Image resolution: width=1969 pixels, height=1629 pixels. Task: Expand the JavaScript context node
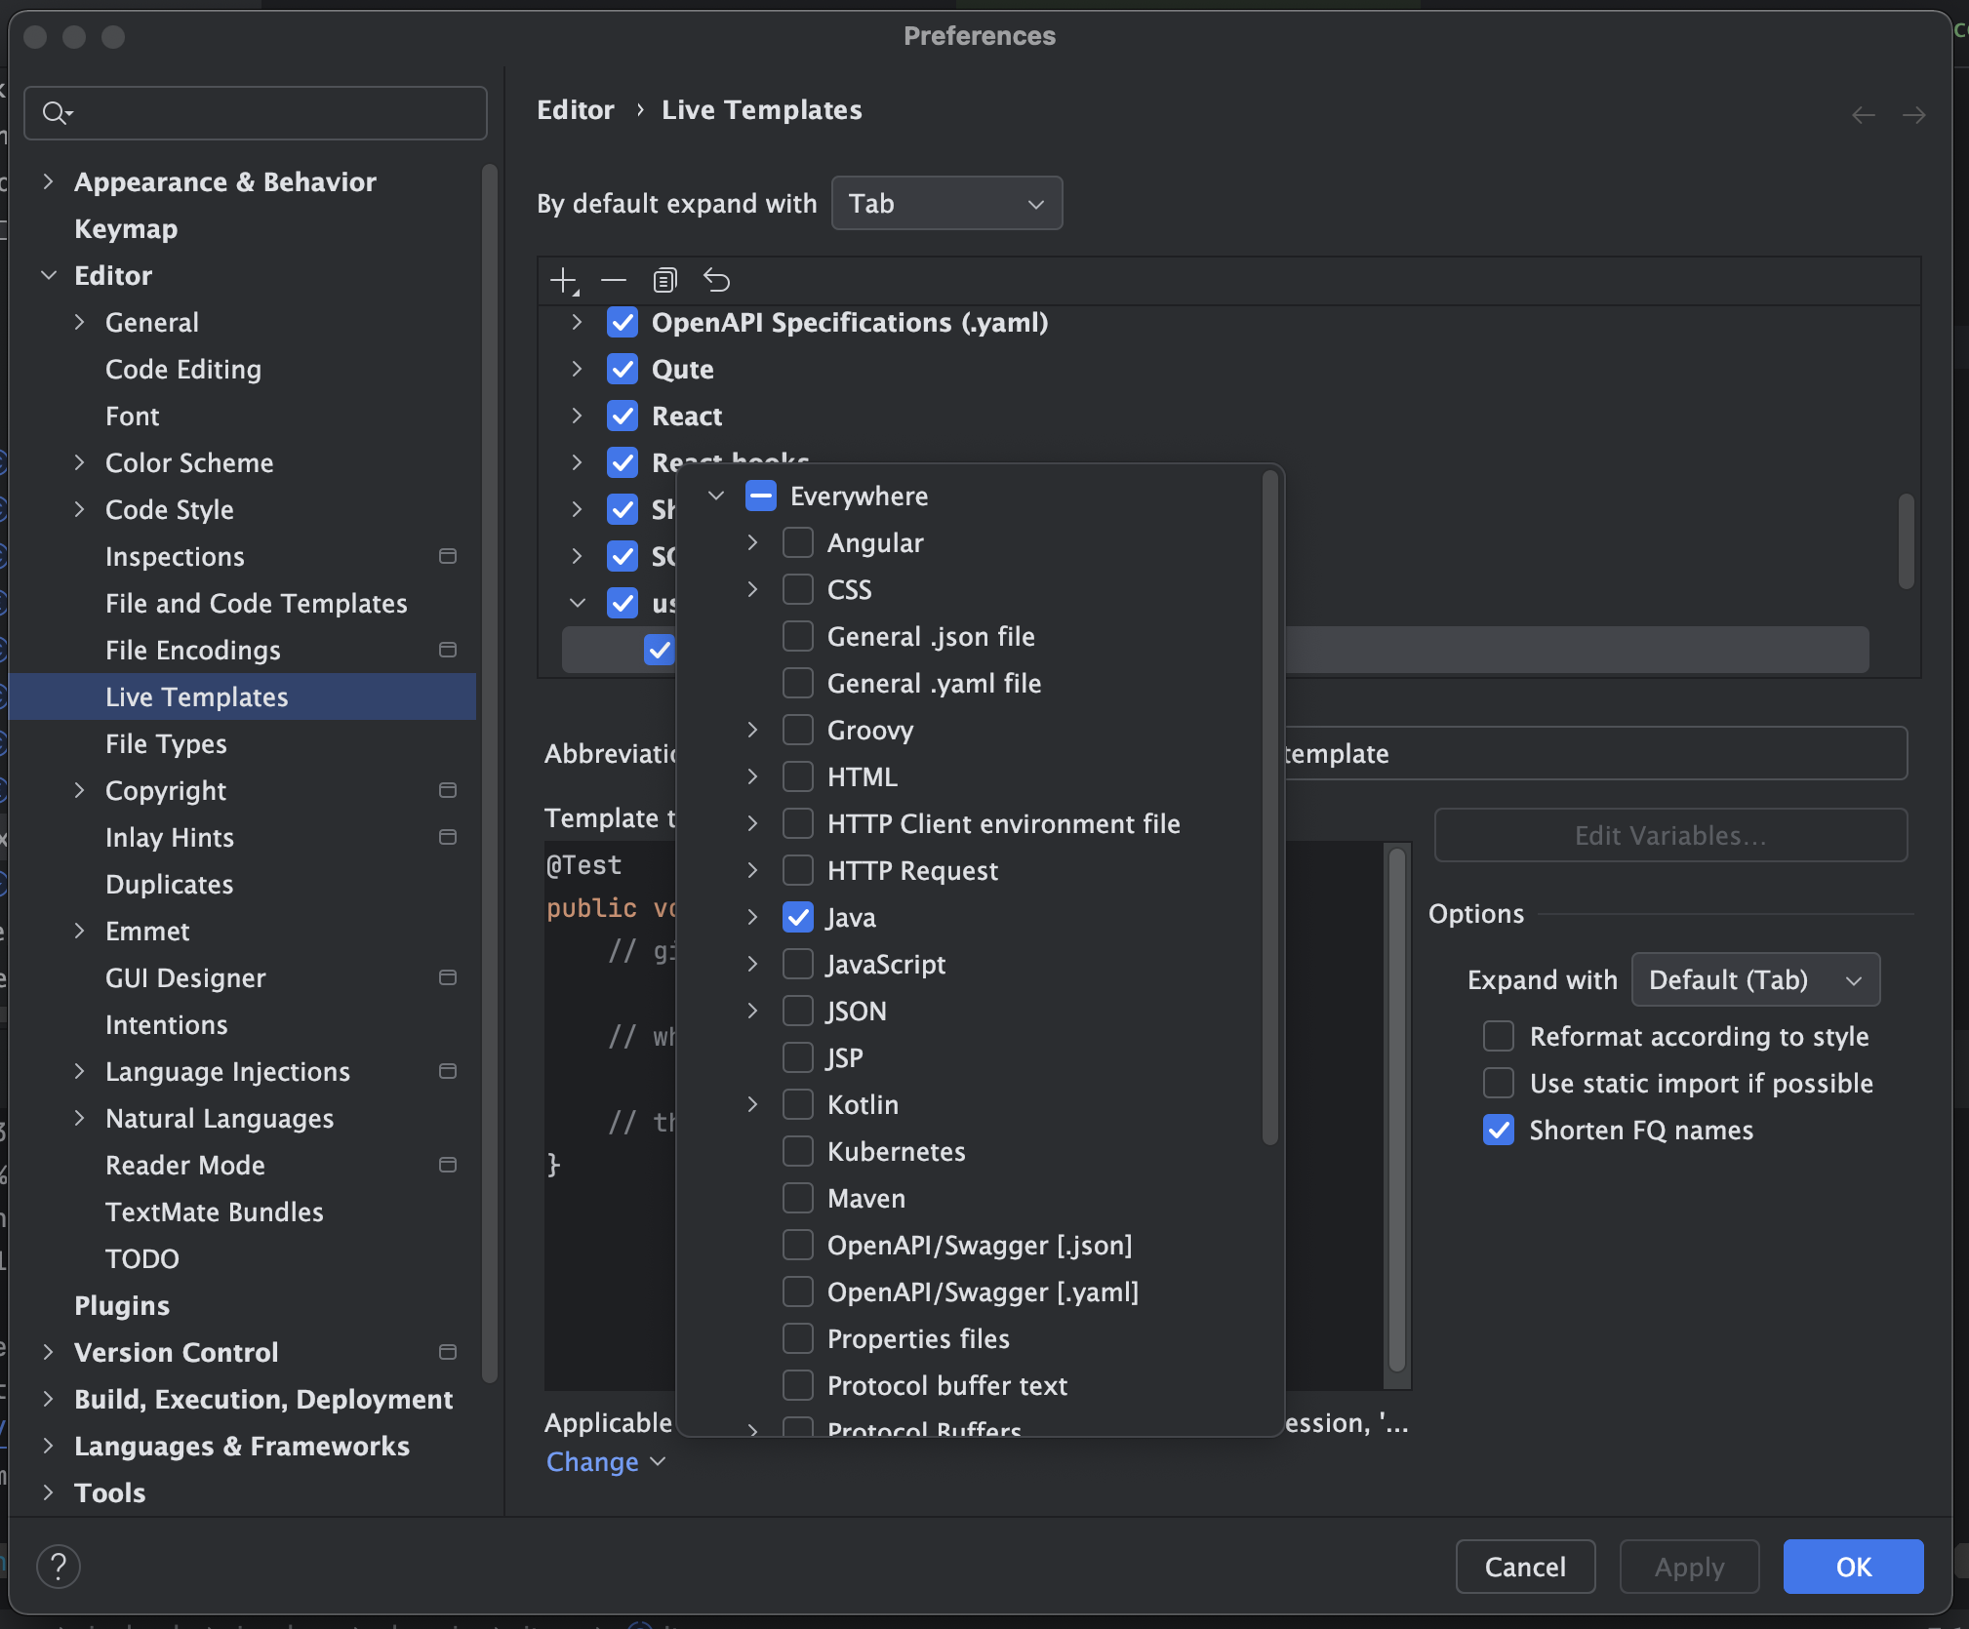coord(752,964)
